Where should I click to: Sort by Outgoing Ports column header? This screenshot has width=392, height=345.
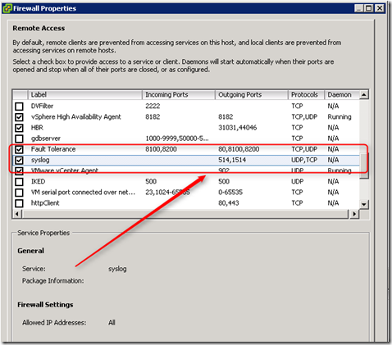click(252, 95)
